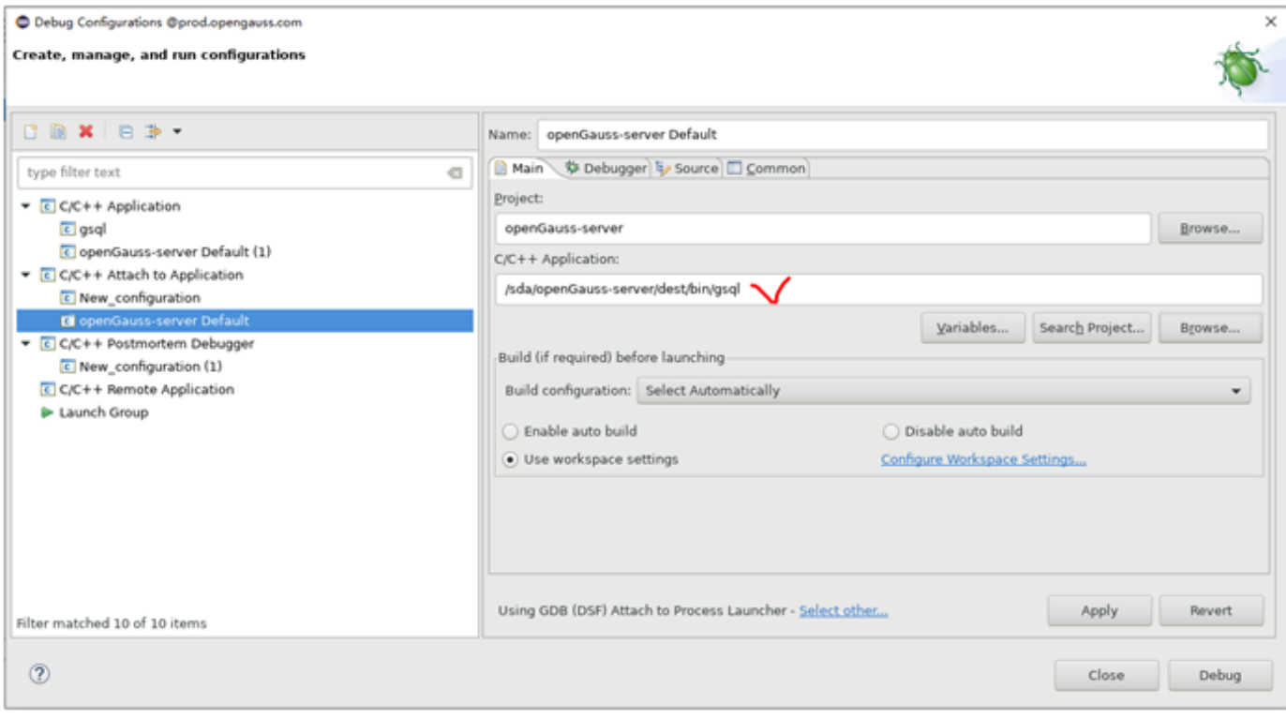This screenshot has width=1286, height=719.
Task: Click the Search Project... button
Action: [1091, 328]
